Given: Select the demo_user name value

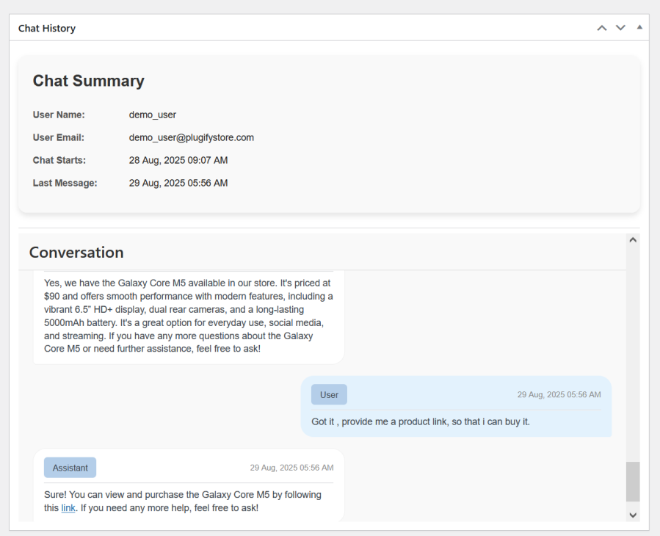Looking at the screenshot, I should click(x=153, y=115).
